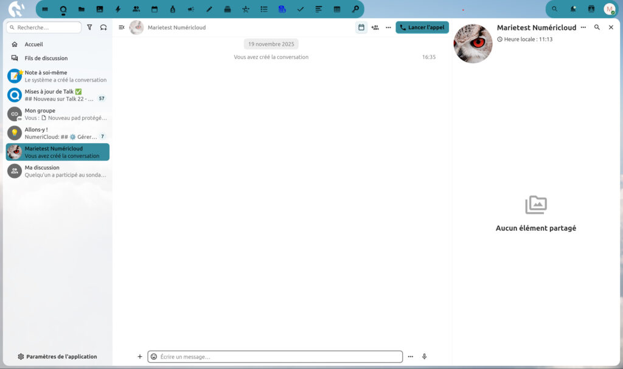
Task: Search messages using the right sidebar magnifier
Action: coord(597,27)
